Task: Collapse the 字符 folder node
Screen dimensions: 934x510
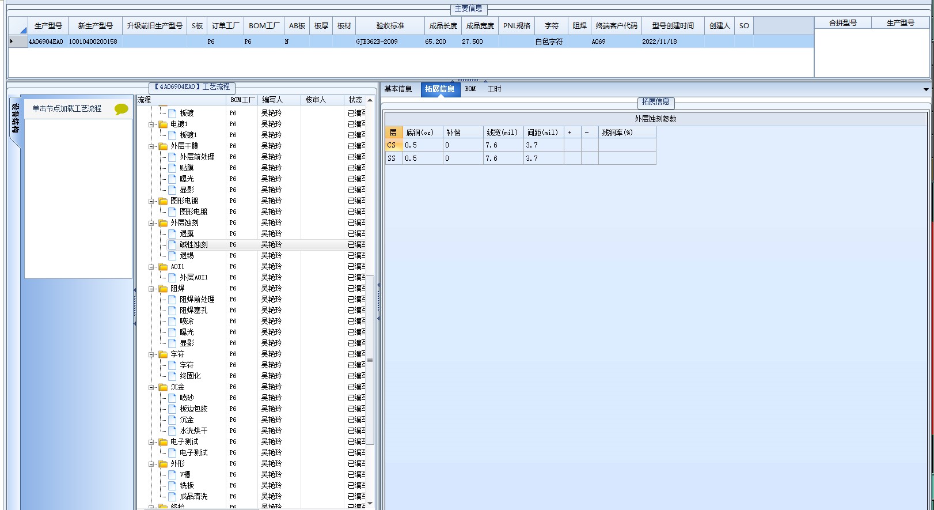Action: point(152,354)
